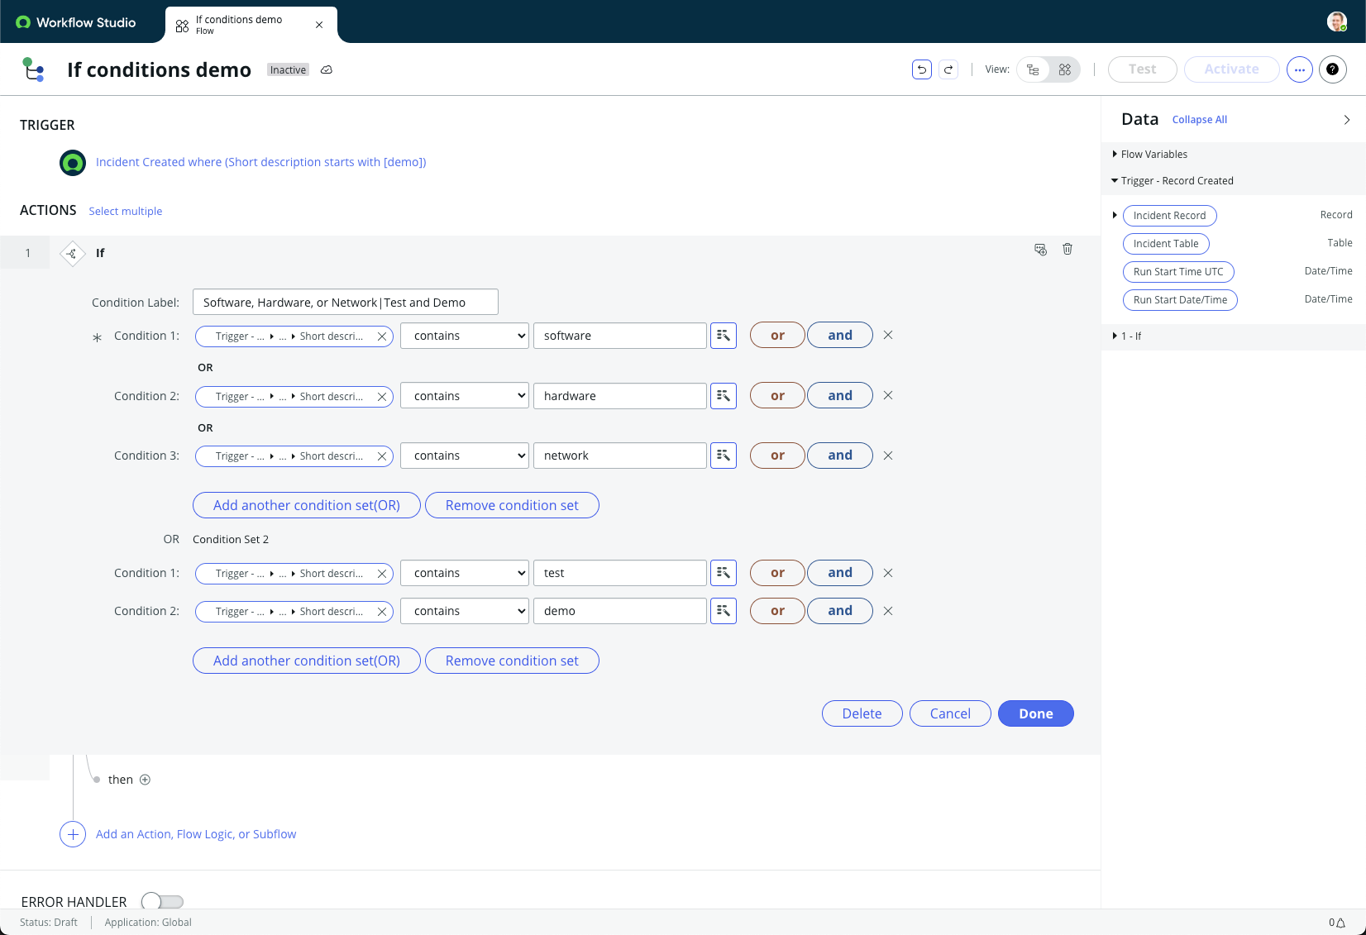Edit the Condition Label field
The image size is (1366, 935).
346,302
